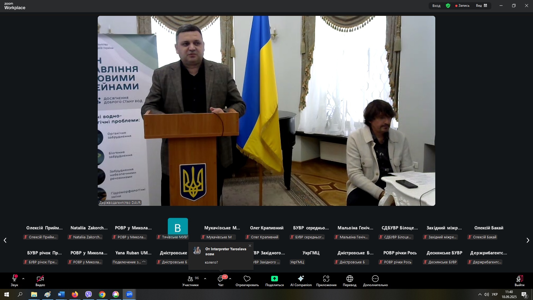The height and width of the screenshot is (300, 533).
Task: Open Viber from Windows taskbar
Action: (89, 294)
